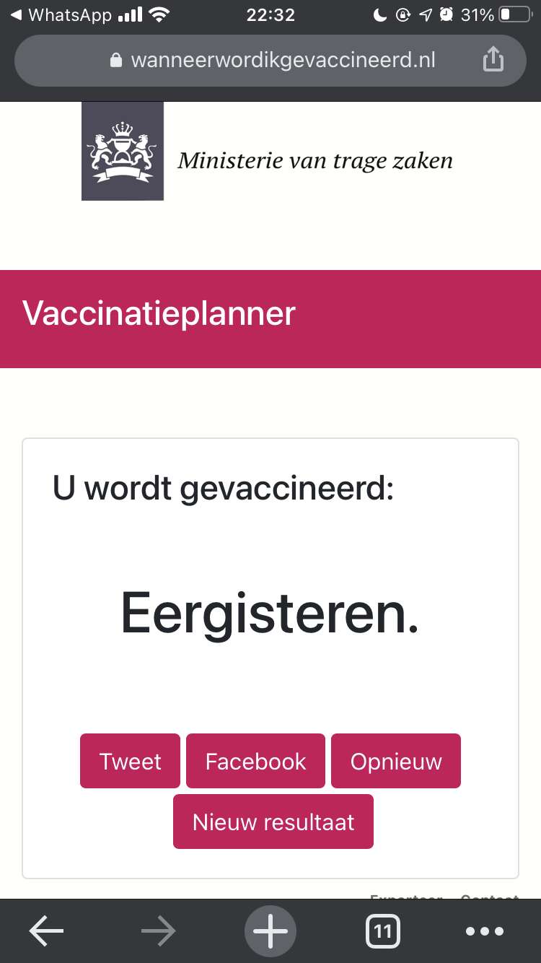Image resolution: width=541 pixels, height=963 pixels.
Task: Go back with the left arrow
Action: 46,932
